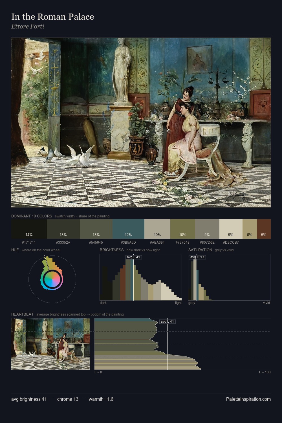The width and height of the screenshot is (282, 423).
Task: Click the hex code #545645
Action: [96, 243]
